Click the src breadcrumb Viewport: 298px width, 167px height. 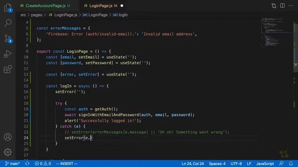[x=23, y=15]
